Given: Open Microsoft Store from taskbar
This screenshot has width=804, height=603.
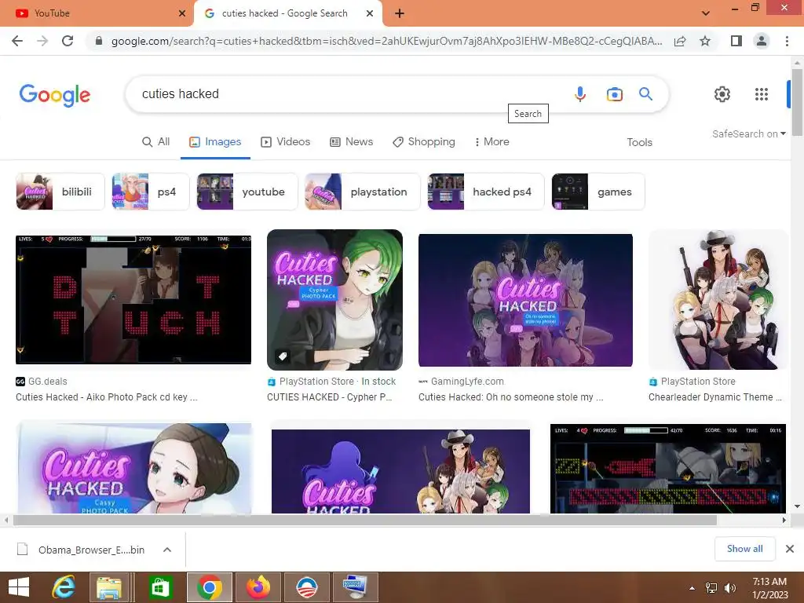Looking at the screenshot, I should coord(160,587).
